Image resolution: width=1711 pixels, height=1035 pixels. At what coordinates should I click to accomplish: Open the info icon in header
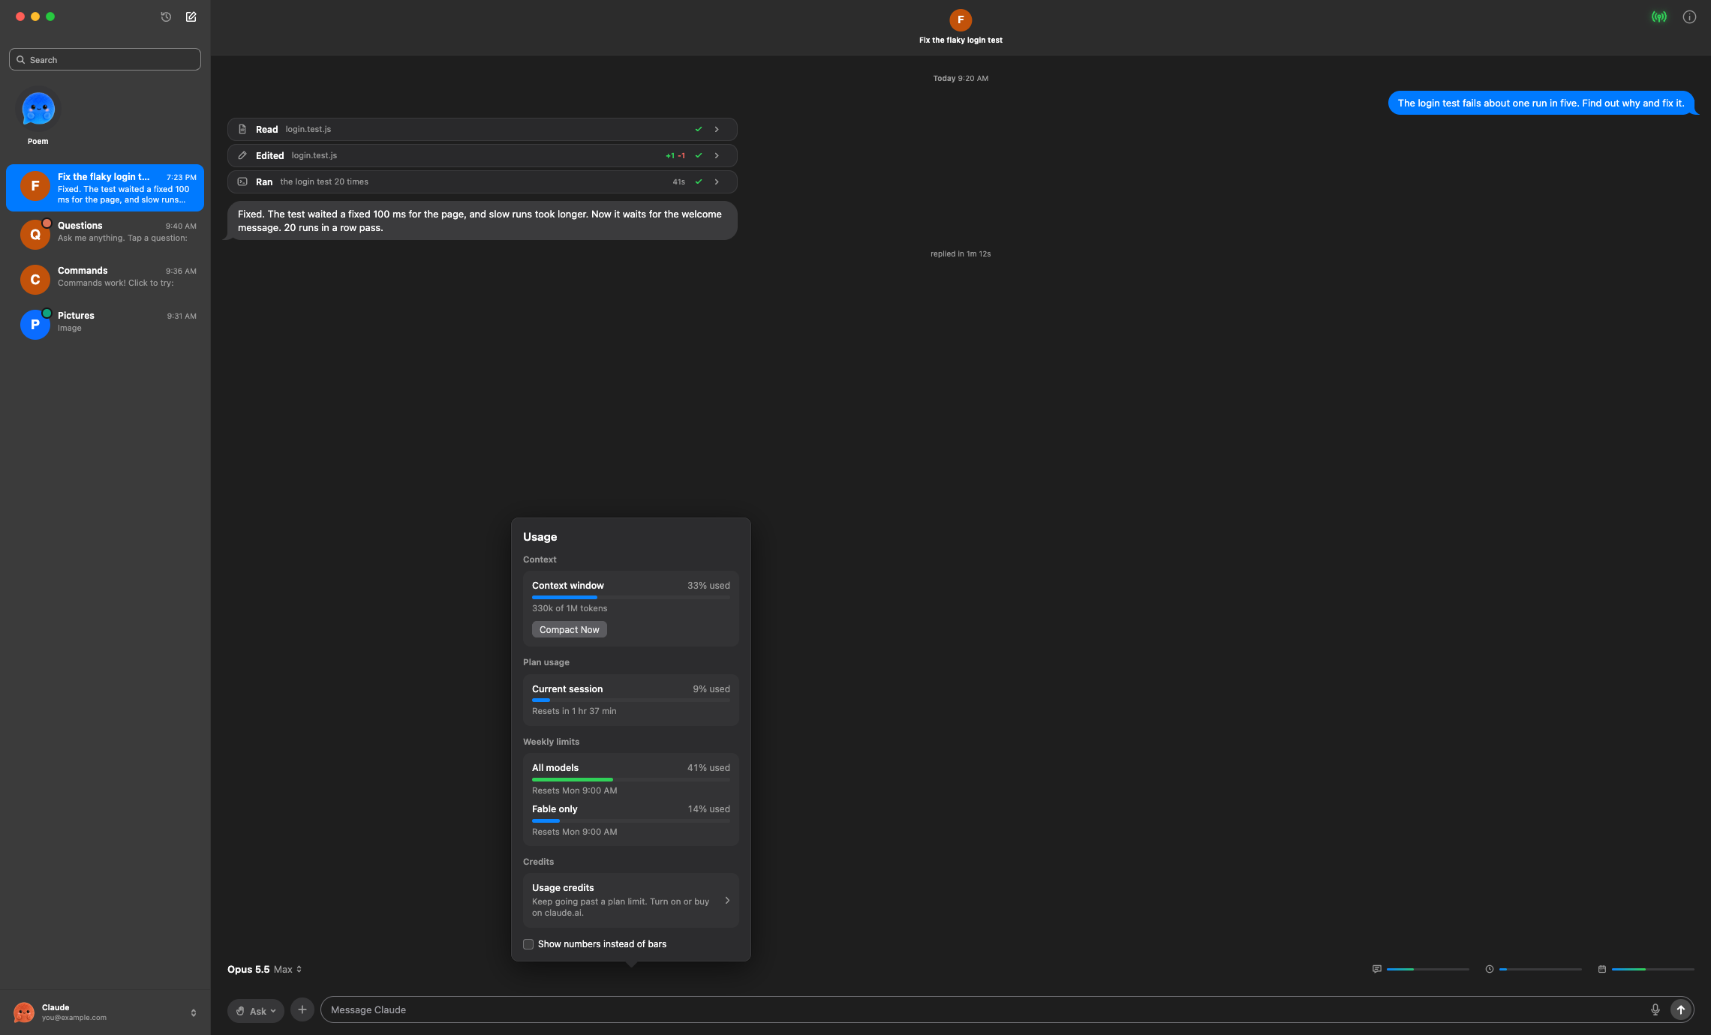[1689, 16]
